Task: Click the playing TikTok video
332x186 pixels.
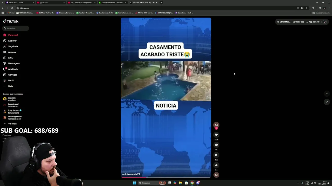Action: pos(166,97)
